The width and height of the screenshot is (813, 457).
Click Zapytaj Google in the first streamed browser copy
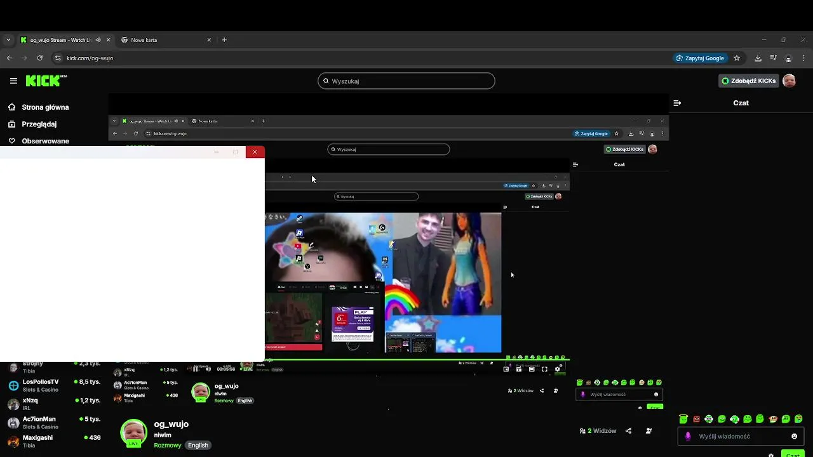(x=591, y=133)
